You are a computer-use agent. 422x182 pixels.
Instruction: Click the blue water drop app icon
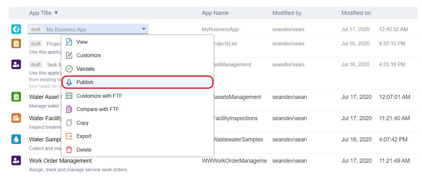tap(16, 139)
